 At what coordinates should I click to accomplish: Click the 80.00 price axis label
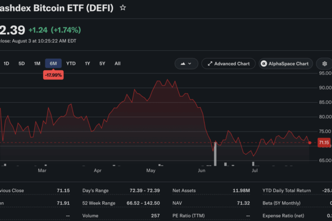click(x=325, y=117)
